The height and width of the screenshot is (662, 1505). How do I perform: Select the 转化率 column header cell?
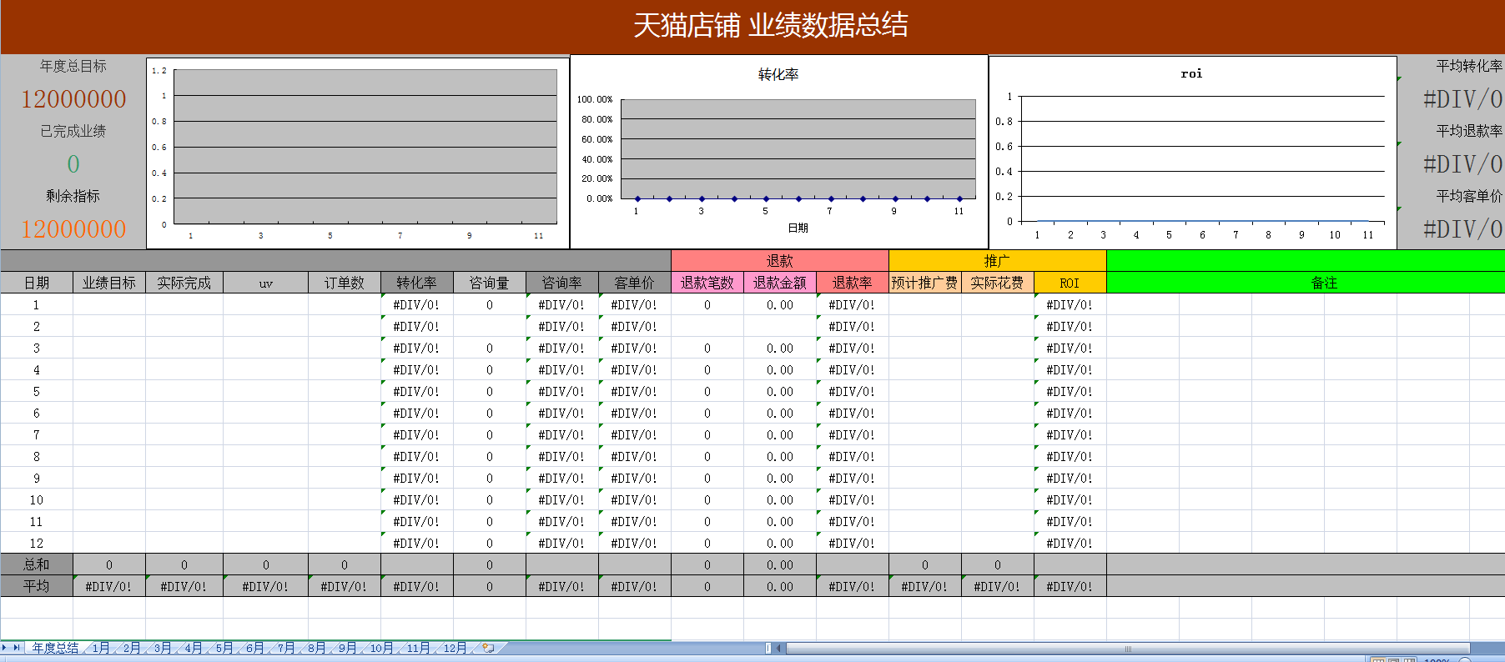tap(417, 283)
